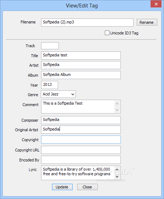The image size is (164, 199).
Task: Close the View/Edit Tag window
Action: tap(156, 4)
